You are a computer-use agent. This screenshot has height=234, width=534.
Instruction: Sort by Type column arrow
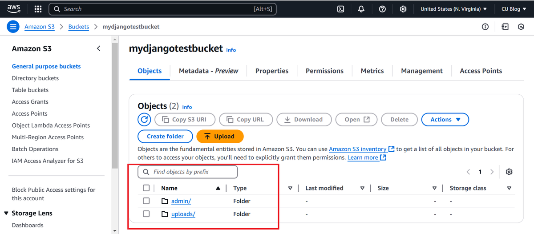[290, 188]
